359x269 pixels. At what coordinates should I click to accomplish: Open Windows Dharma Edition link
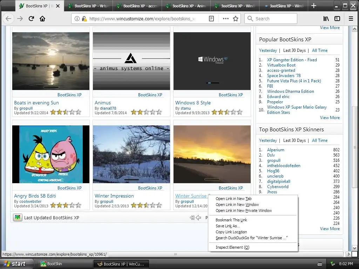click(x=291, y=91)
